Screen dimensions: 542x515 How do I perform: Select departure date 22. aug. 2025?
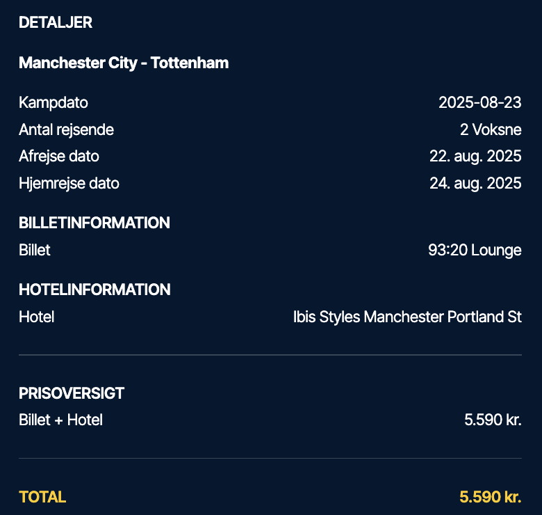tap(475, 157)
